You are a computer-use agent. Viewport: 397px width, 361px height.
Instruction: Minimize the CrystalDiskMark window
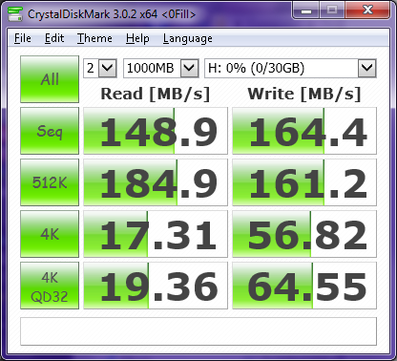click(x=306, y=11)
